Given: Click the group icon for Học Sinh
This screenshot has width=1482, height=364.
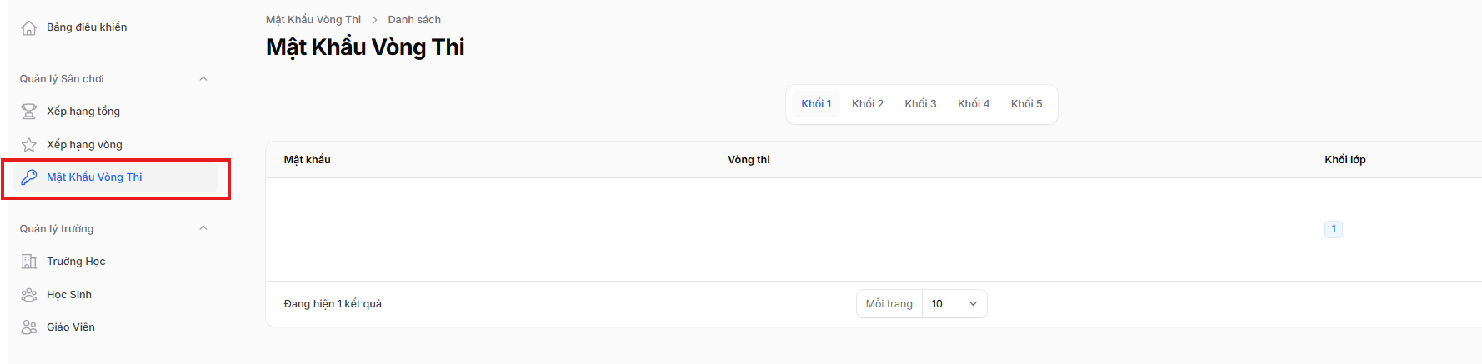Looking at the screenshot, I should tap(29, 295).
